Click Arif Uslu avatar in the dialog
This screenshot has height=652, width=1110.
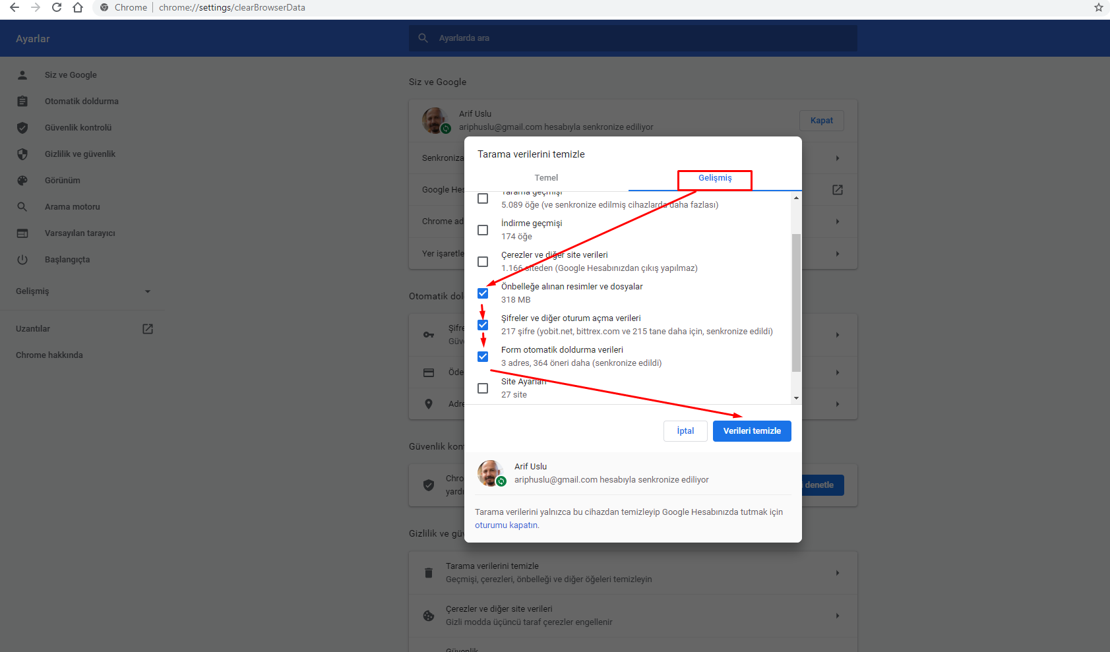(x=491, y=473)
